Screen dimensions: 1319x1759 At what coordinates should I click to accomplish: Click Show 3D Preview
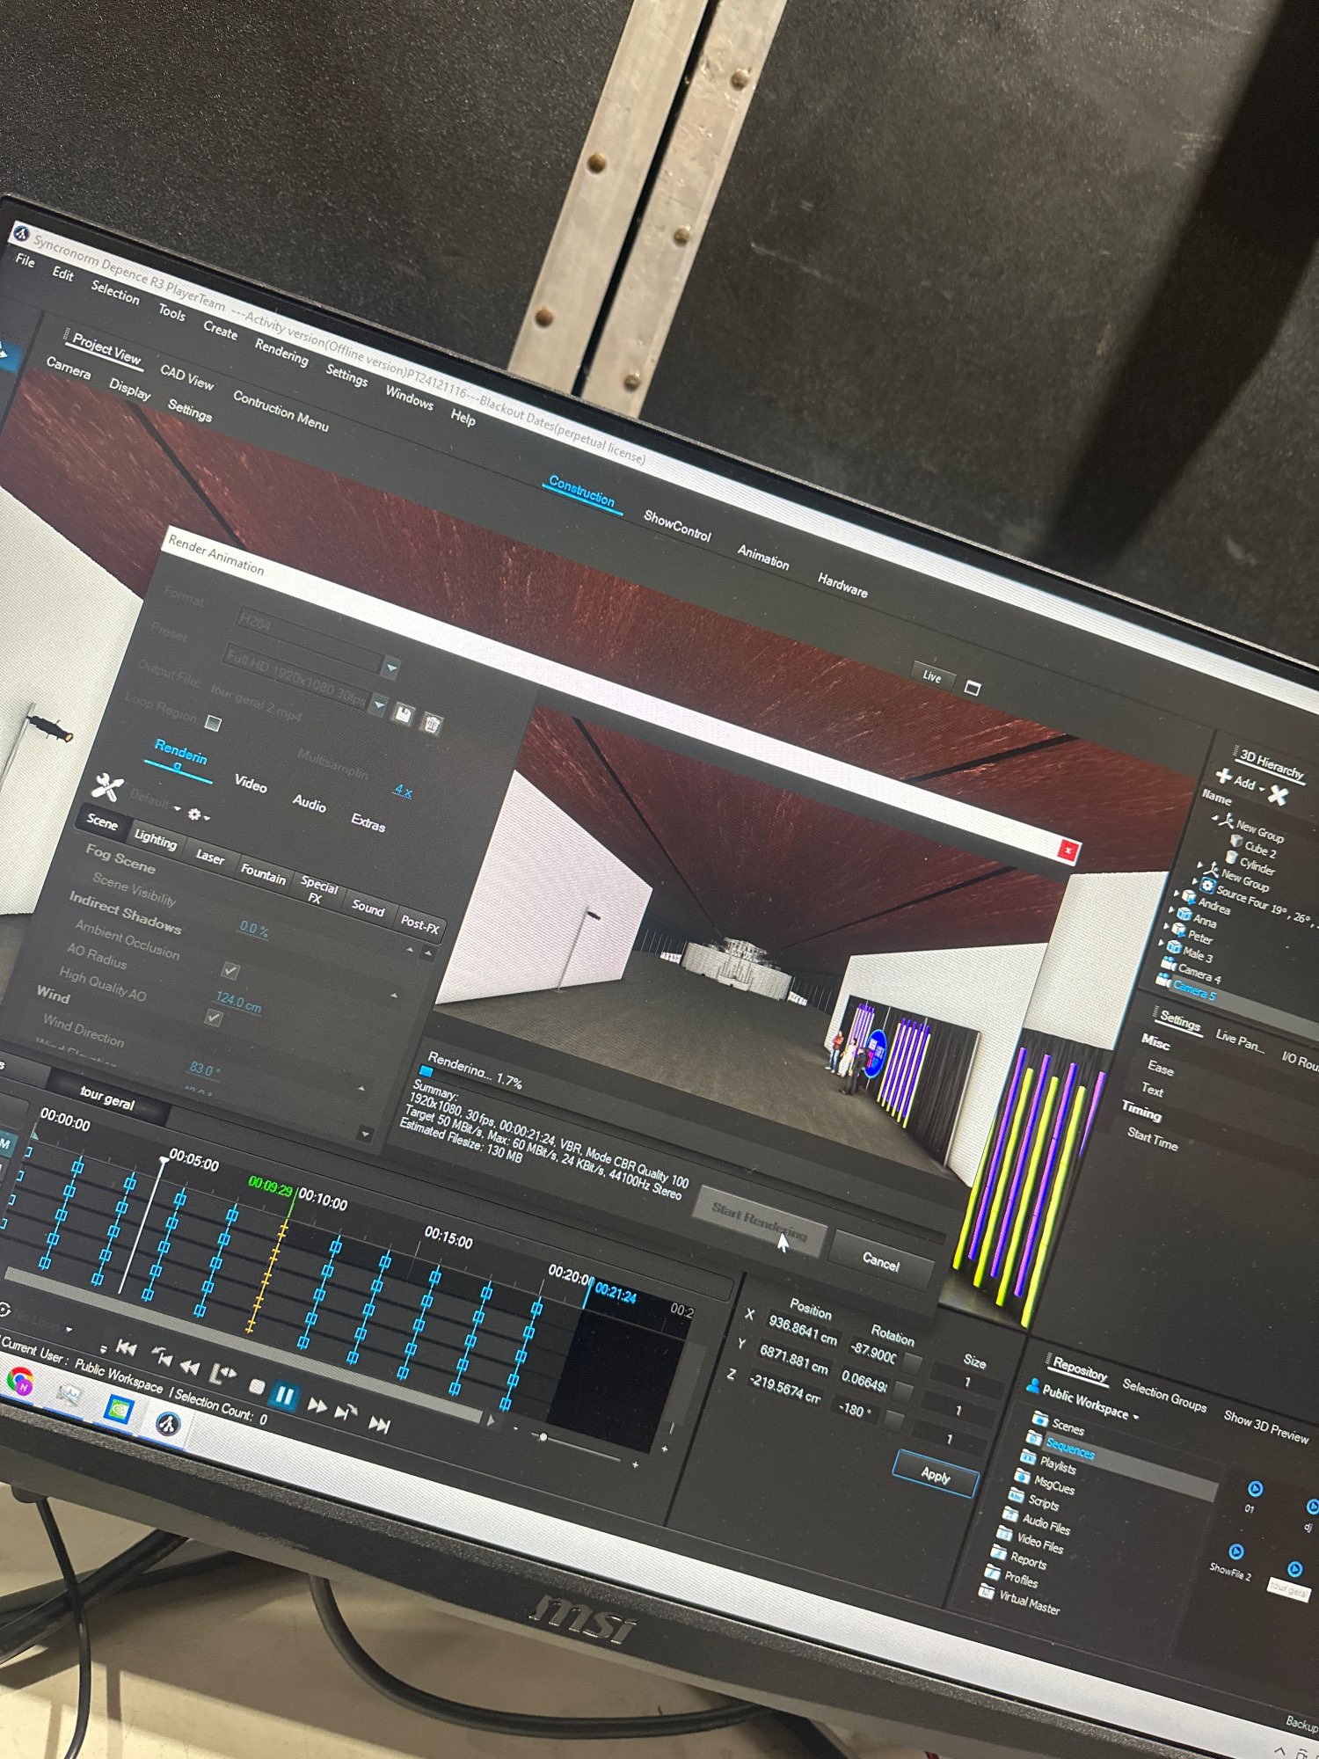[1266, 1427]
